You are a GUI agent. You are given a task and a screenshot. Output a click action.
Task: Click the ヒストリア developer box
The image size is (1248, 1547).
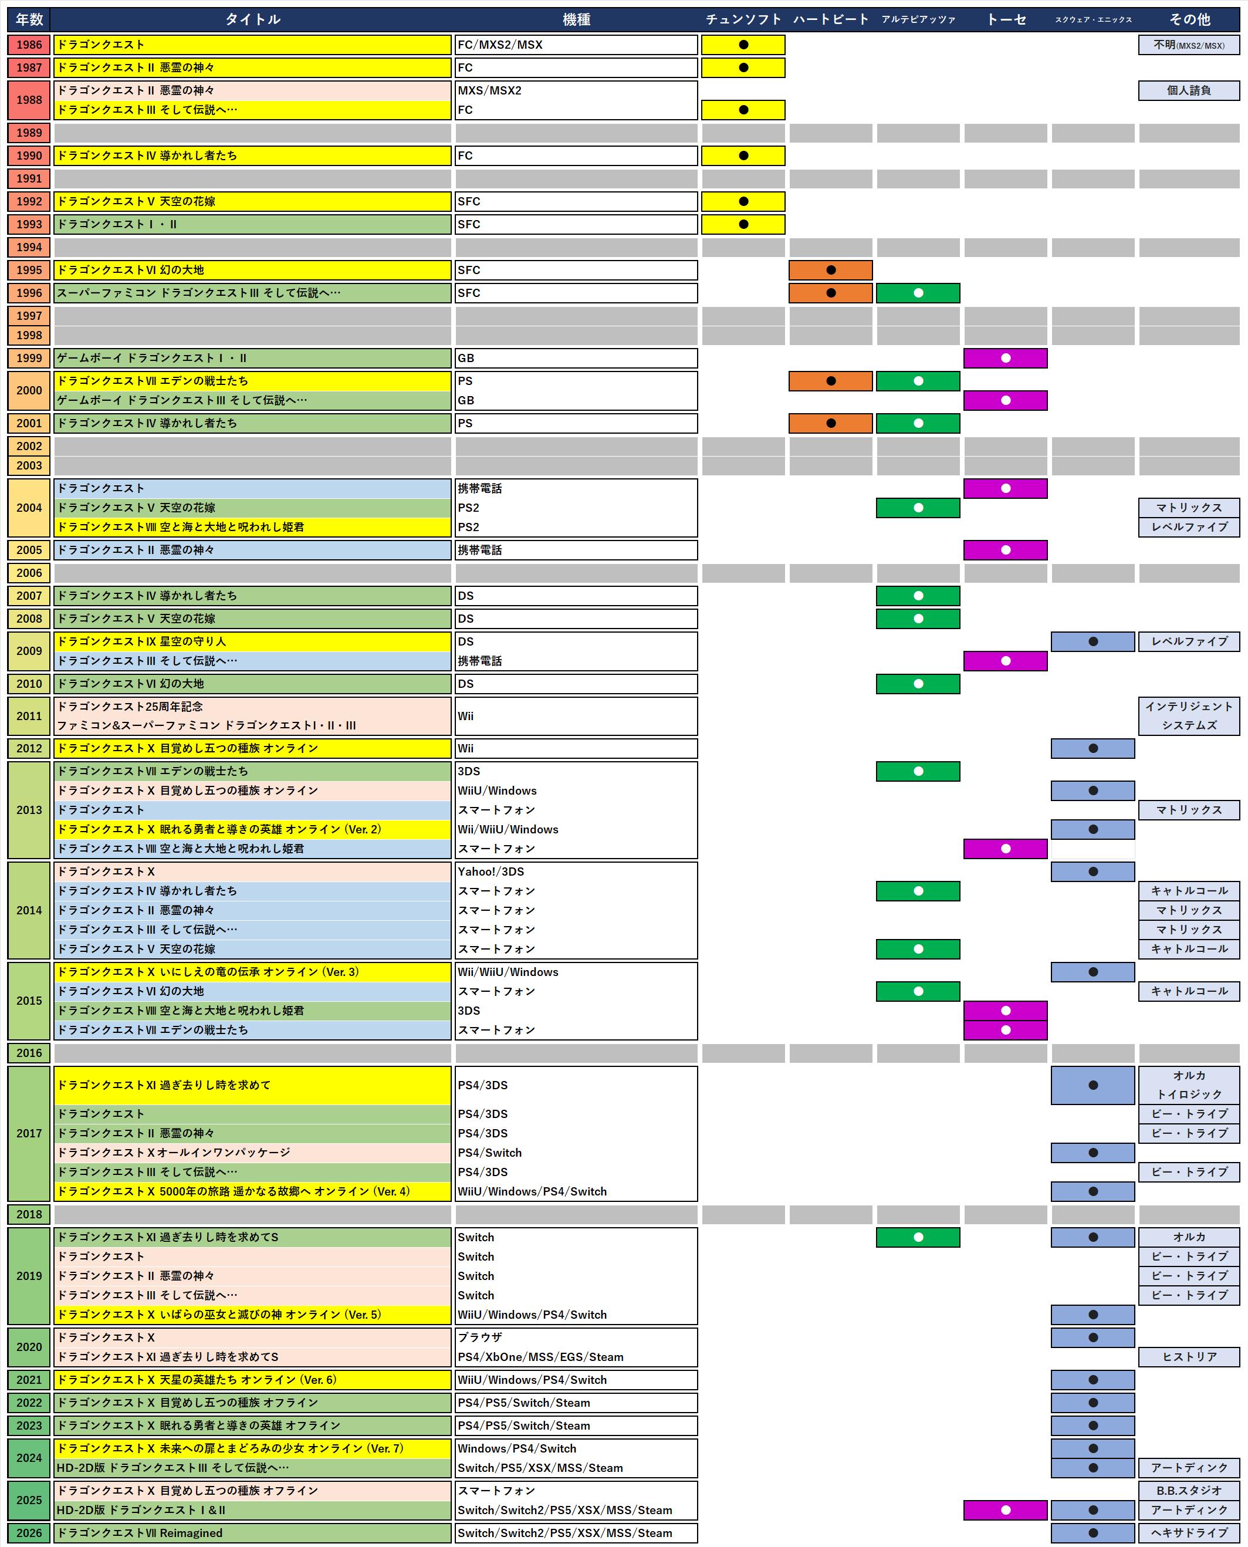1188,1356
